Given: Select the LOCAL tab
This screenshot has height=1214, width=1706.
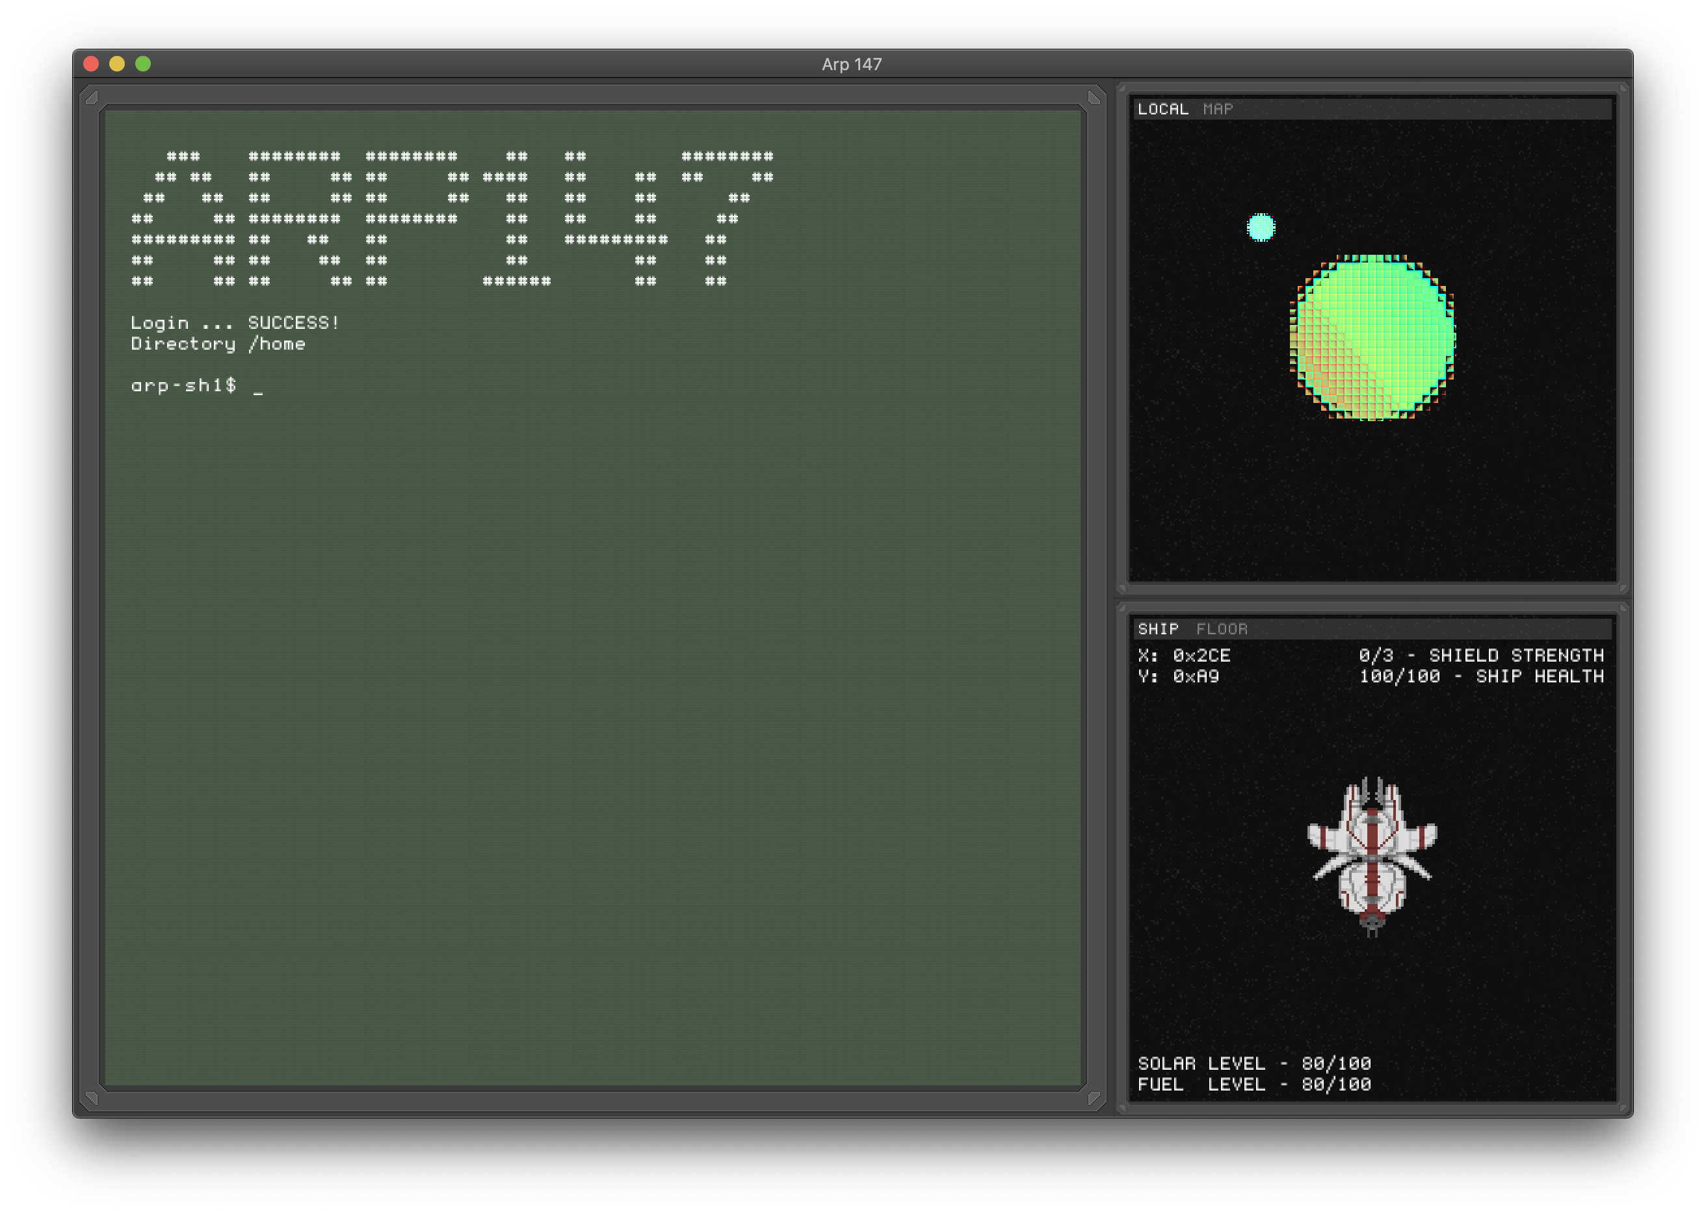Looking at the screenshot, I should click(1162, 109).
